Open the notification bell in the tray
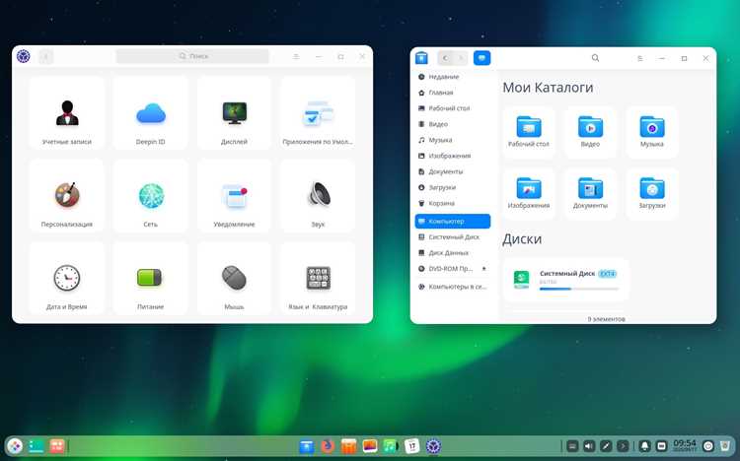Image resolution: width=740 pixels, height=461 pixels. 644,446
